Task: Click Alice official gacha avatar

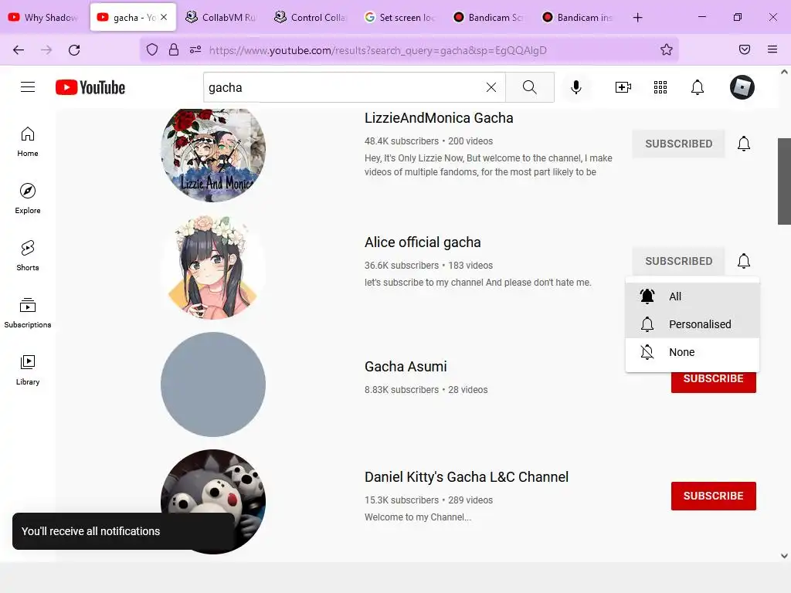Action: (213, 266)
